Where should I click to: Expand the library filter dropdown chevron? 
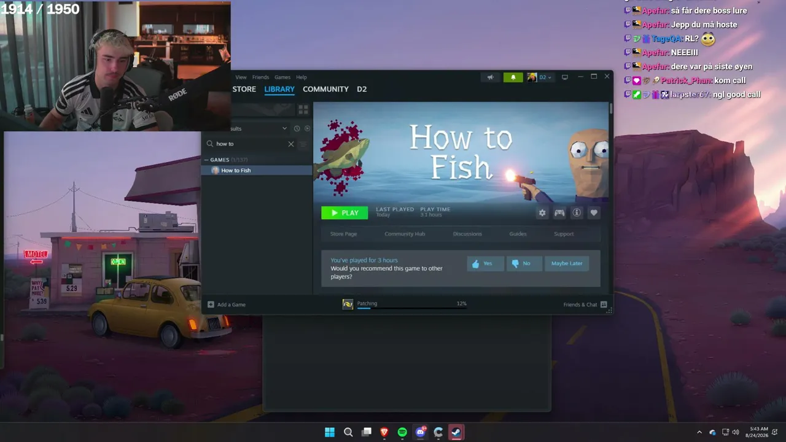click(x=284, y=128)
